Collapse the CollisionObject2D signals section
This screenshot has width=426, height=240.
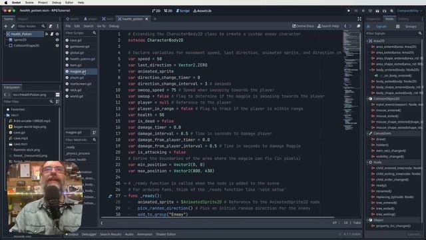tap(367, 99)
